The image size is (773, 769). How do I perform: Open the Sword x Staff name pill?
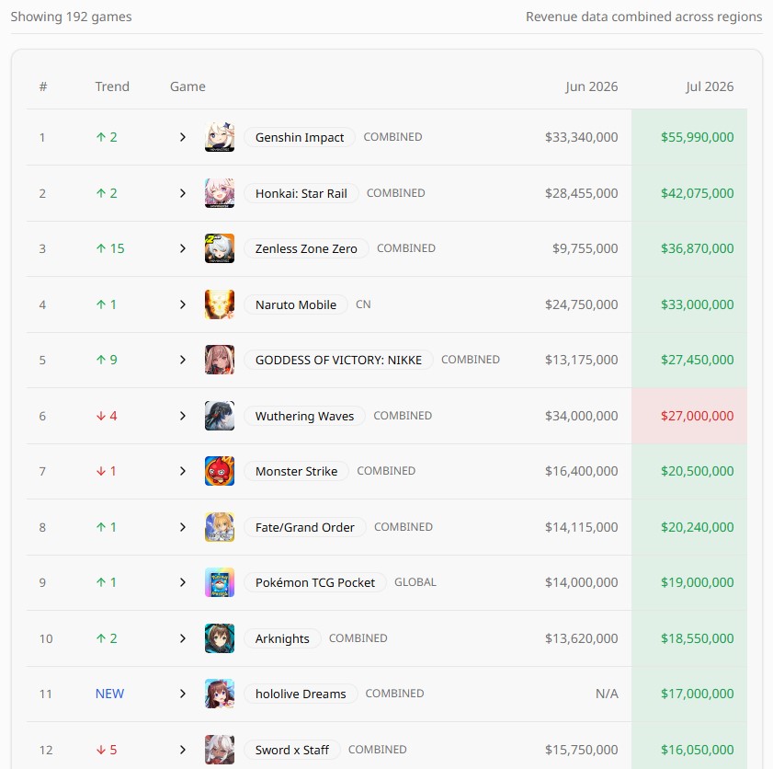292,750
